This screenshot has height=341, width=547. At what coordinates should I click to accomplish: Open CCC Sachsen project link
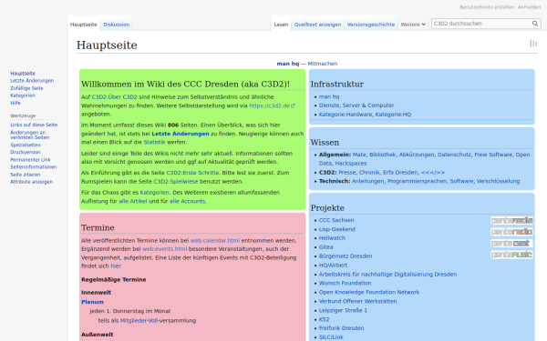(336, 220)
